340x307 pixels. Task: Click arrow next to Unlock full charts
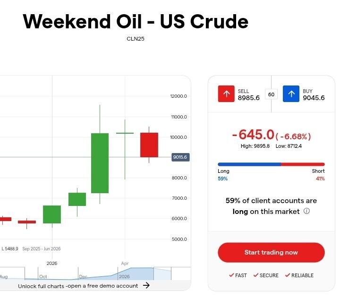tap(146, 285)
